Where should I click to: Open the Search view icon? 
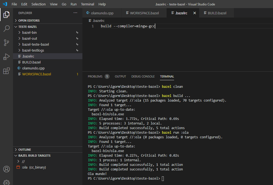[x=7, y=29]
